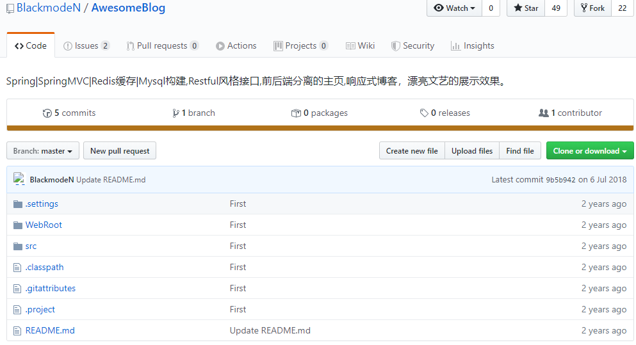
Task: Open the .project file
Action: (40, 310)
